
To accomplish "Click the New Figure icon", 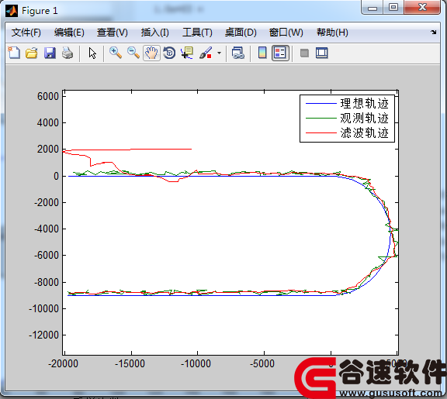I will pyautogui.click(x=14, y=53).
